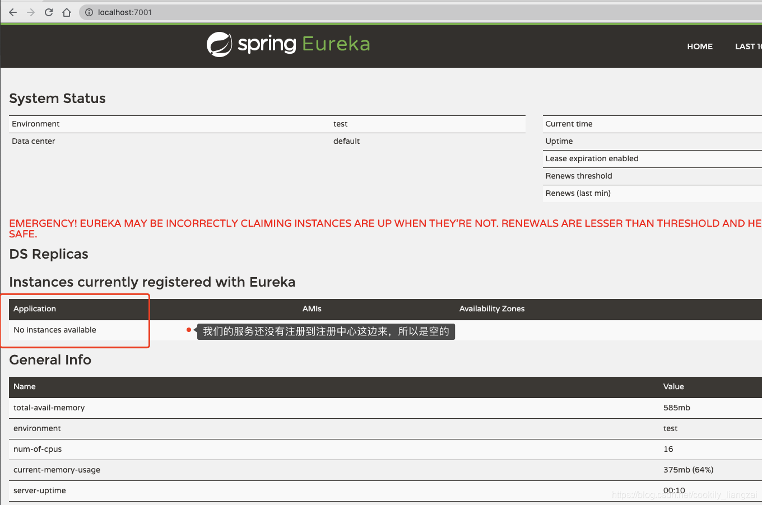The width and height of the screenshot is (762, 505).
Task: Select the System Status heading
Action: click(57, 99)
